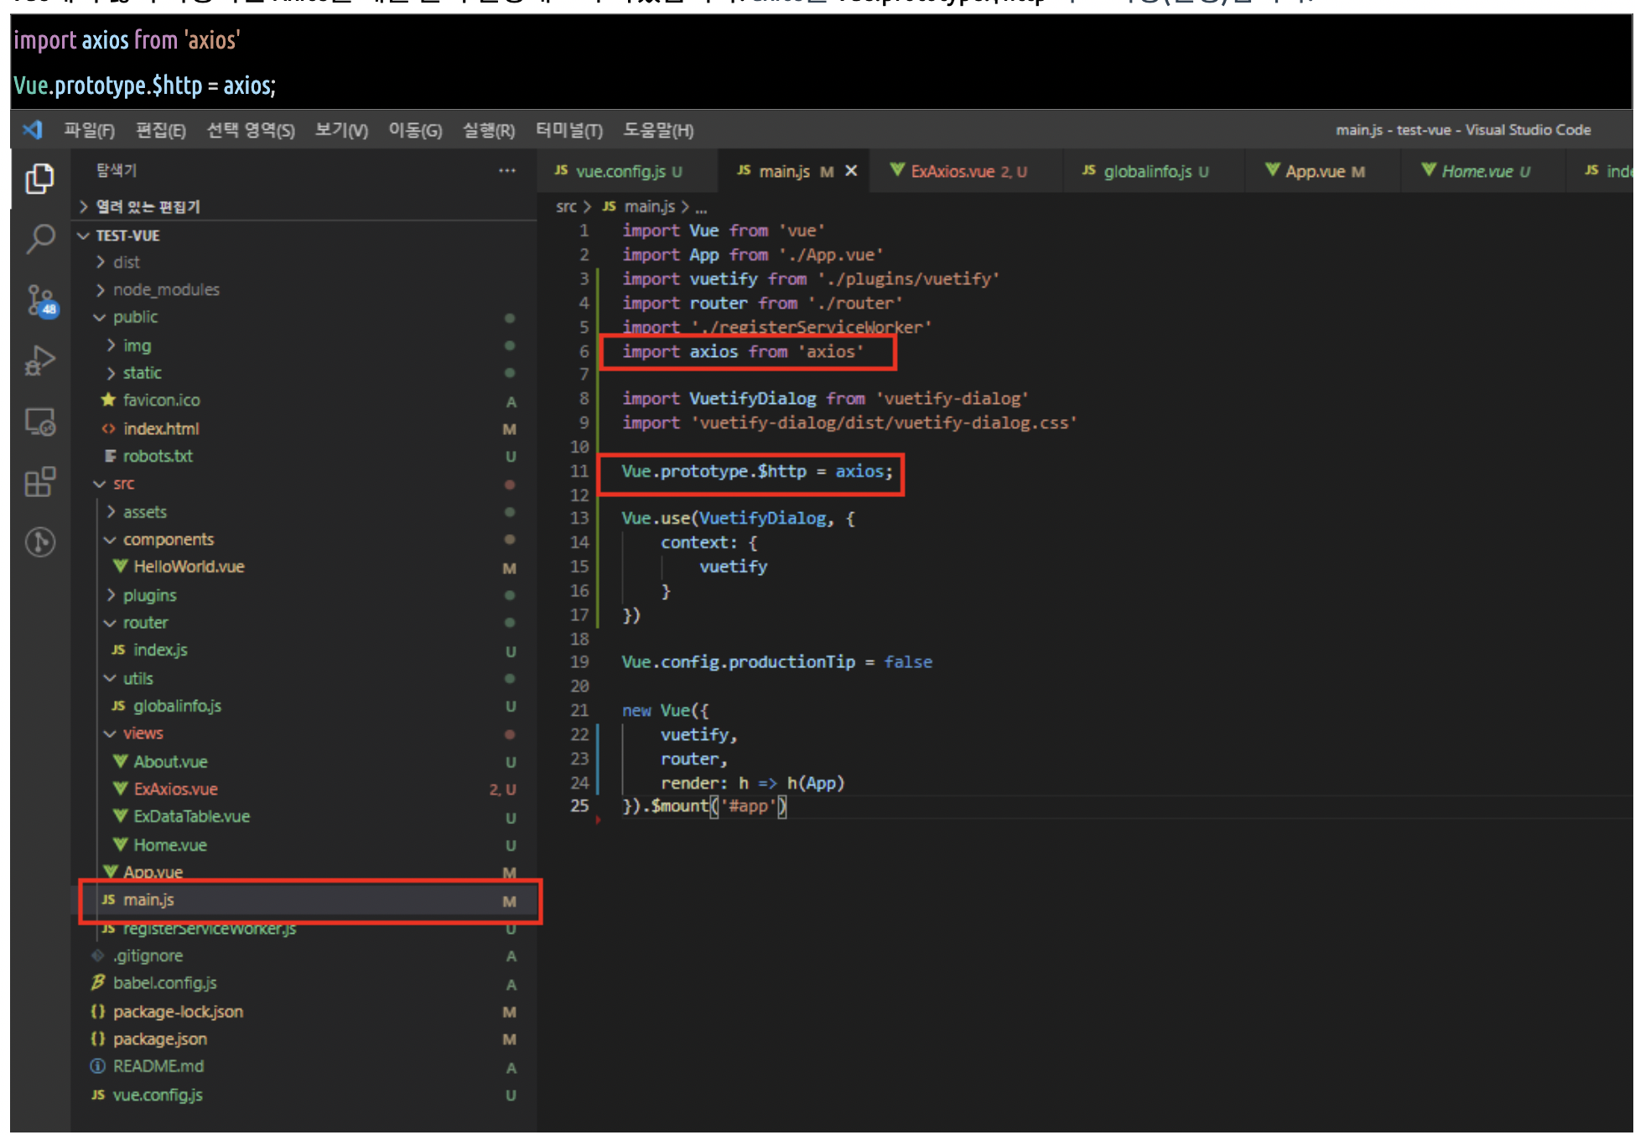Viewport: 1635px width, 1135px height.
Task: Open the 이동(G) menu
Action: [x=415, y=130]
